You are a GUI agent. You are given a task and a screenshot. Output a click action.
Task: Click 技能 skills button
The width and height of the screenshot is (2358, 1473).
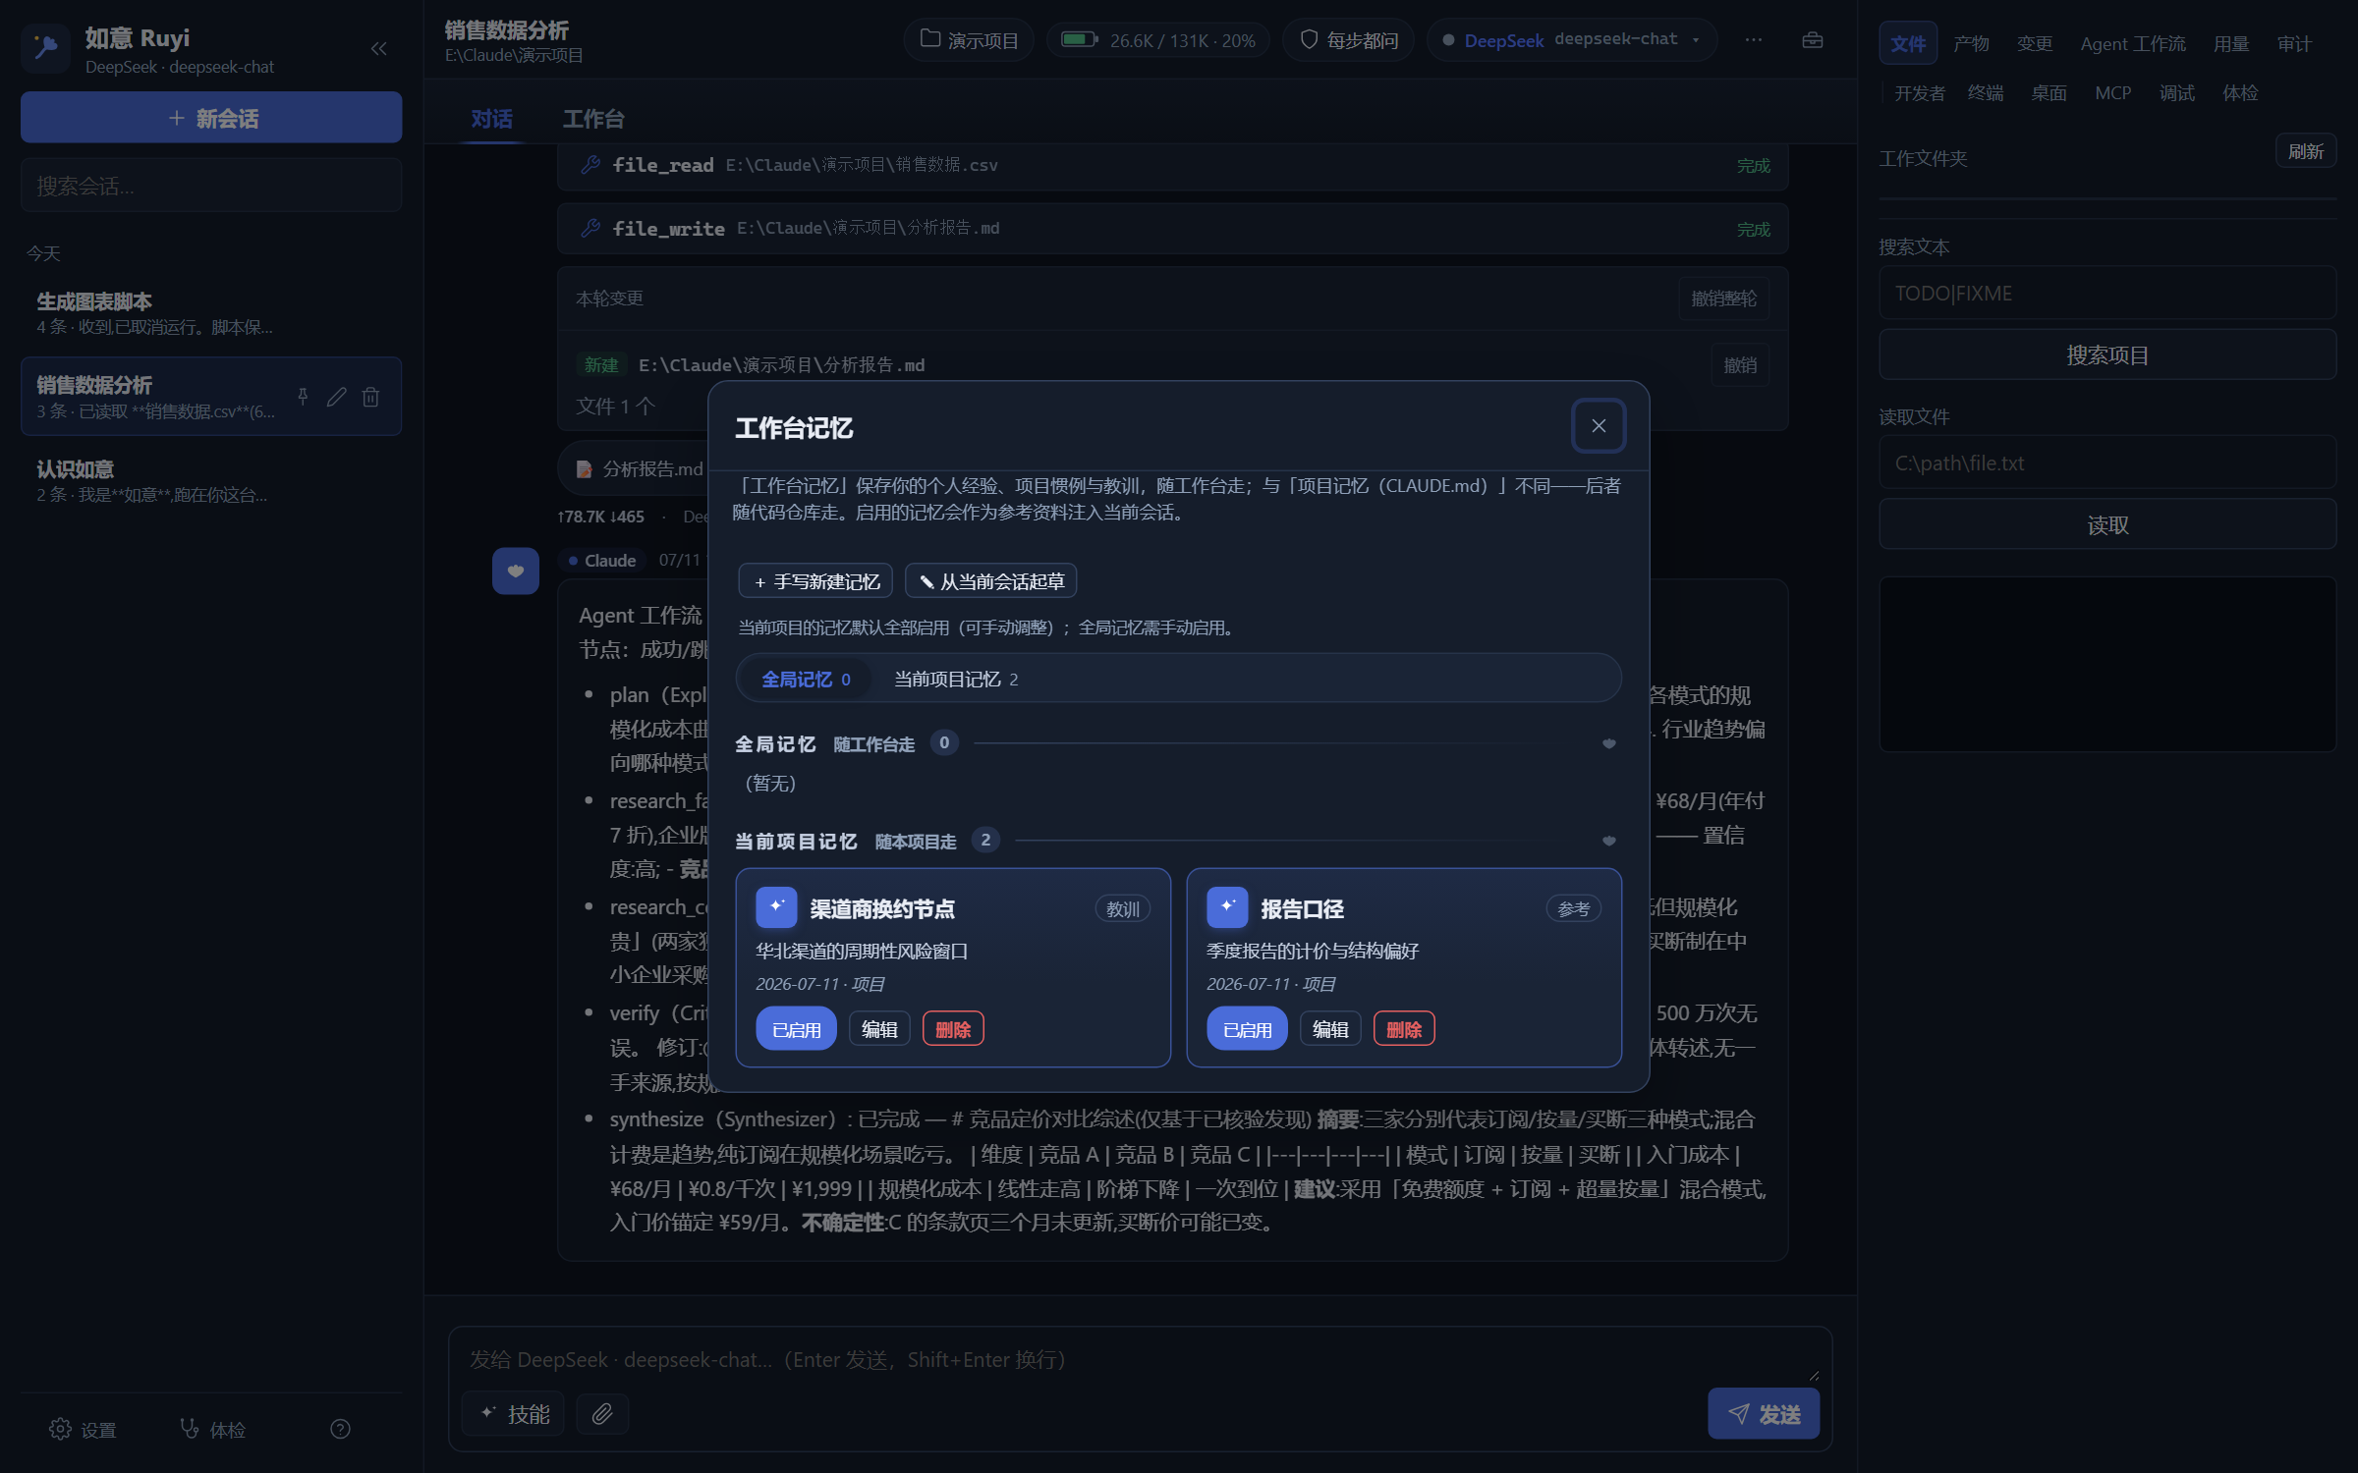click(x=513, y=1414)
